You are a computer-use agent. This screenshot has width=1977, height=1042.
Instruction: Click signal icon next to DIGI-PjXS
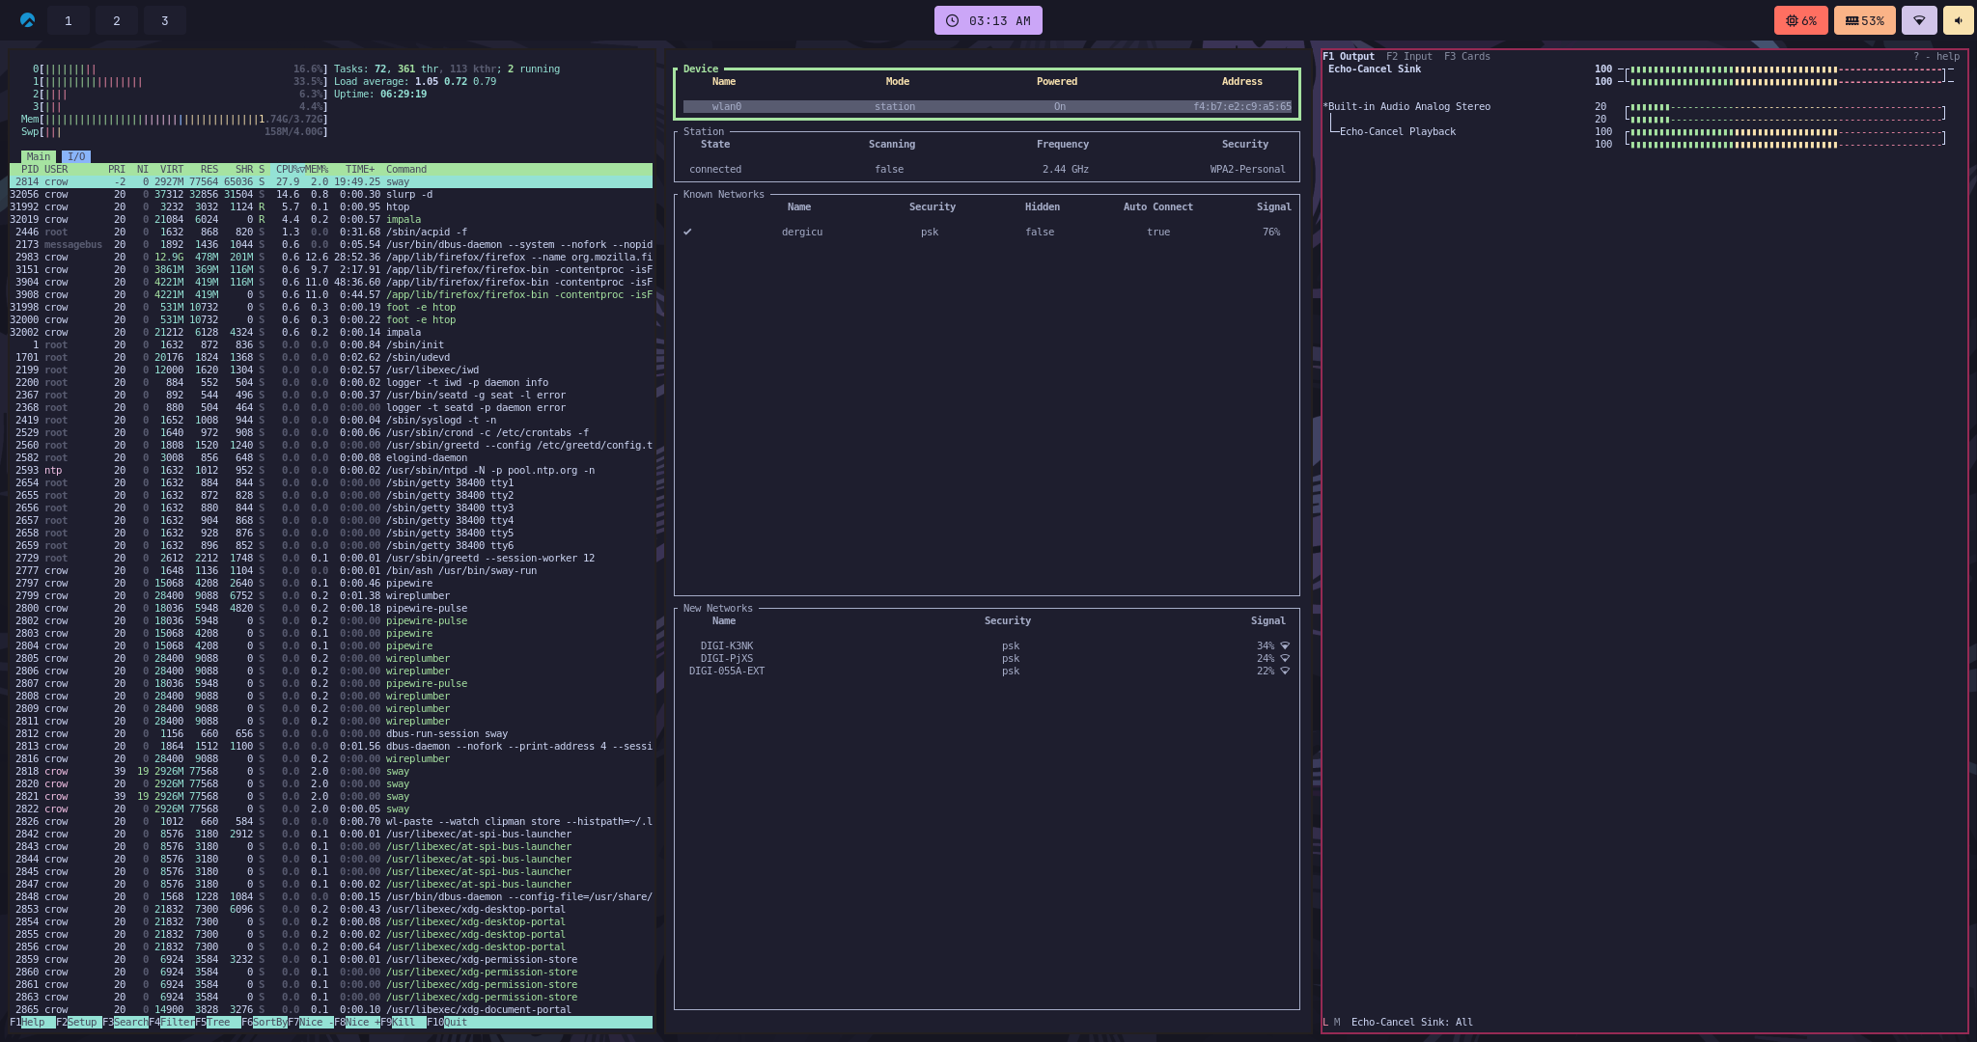1285,658
